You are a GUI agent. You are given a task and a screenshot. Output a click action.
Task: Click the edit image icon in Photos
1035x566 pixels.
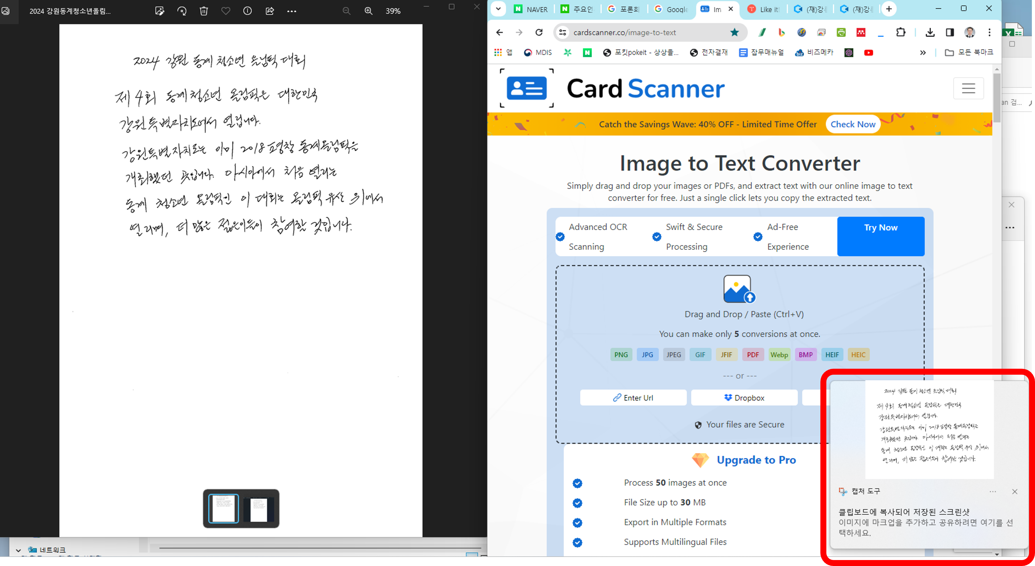pyautogui.click(x=159, y=11)
